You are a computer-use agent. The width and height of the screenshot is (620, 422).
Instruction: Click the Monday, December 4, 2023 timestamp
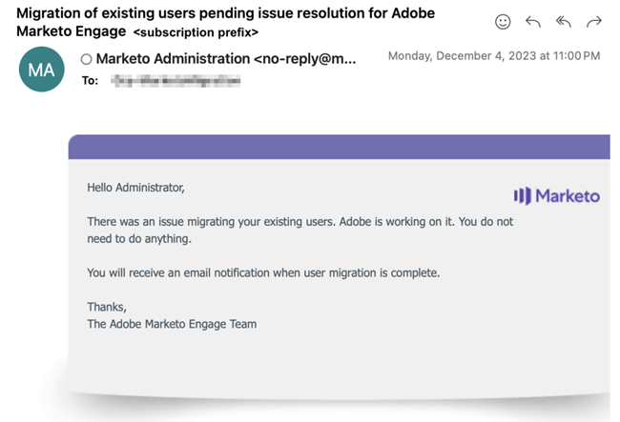493,56
